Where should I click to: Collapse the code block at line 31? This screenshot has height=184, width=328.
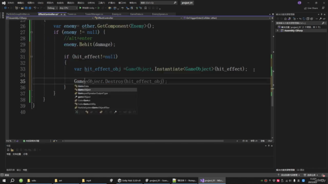(x=32, y=57)
